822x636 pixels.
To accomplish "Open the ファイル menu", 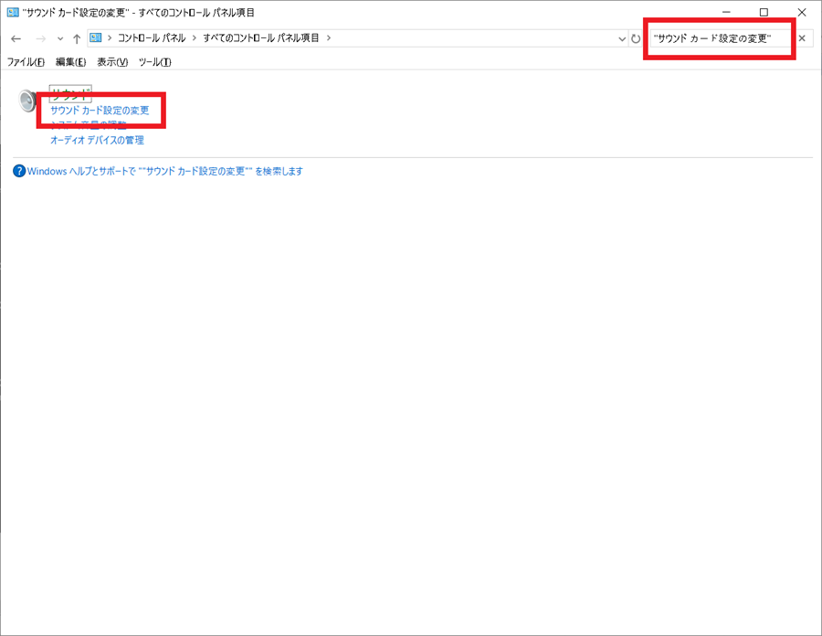I will click(x=21, y=62).
